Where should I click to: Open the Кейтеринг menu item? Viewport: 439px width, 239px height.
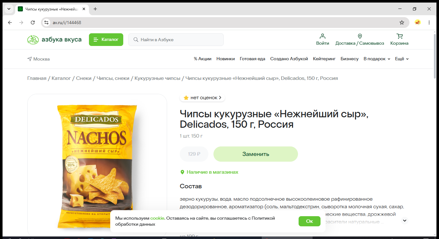(324, 59)
